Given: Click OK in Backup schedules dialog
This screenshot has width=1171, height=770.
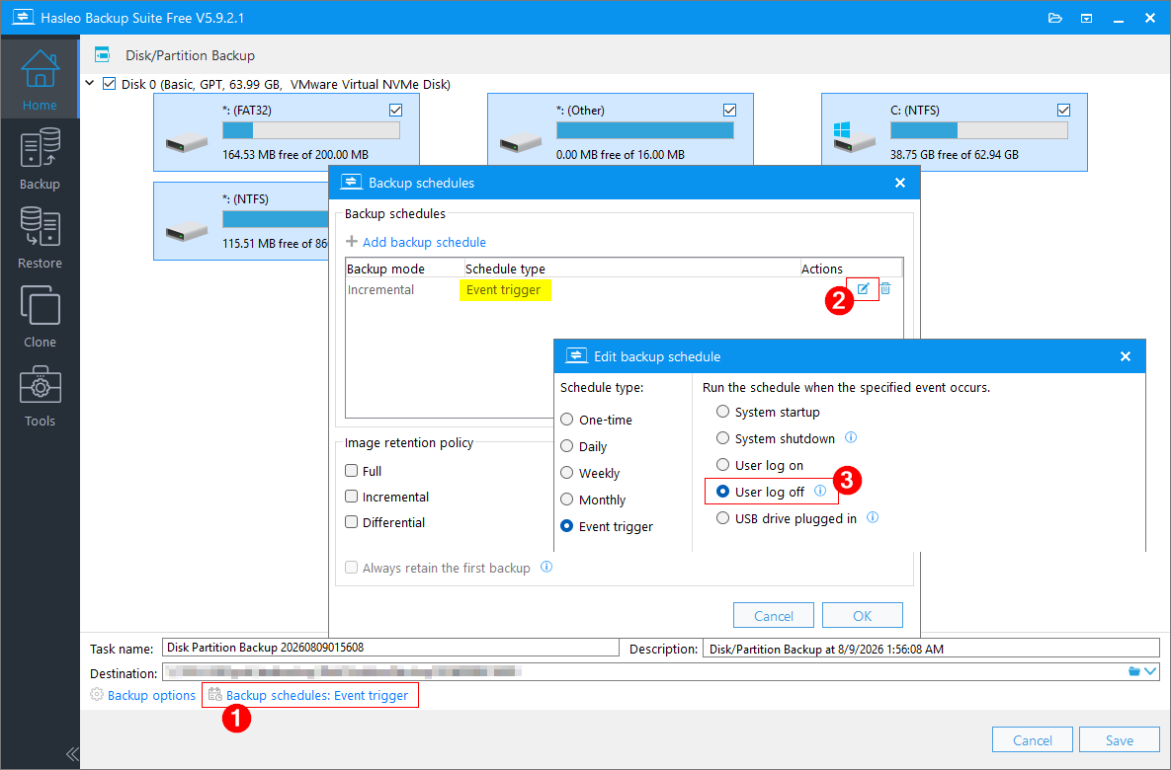Looking at the screenshot, I should pyautogui.click(x=863, y=616).
